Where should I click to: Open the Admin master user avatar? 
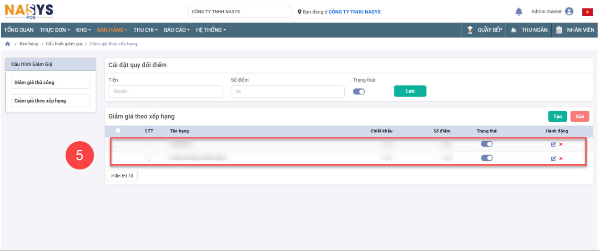(x=569, y=11)
